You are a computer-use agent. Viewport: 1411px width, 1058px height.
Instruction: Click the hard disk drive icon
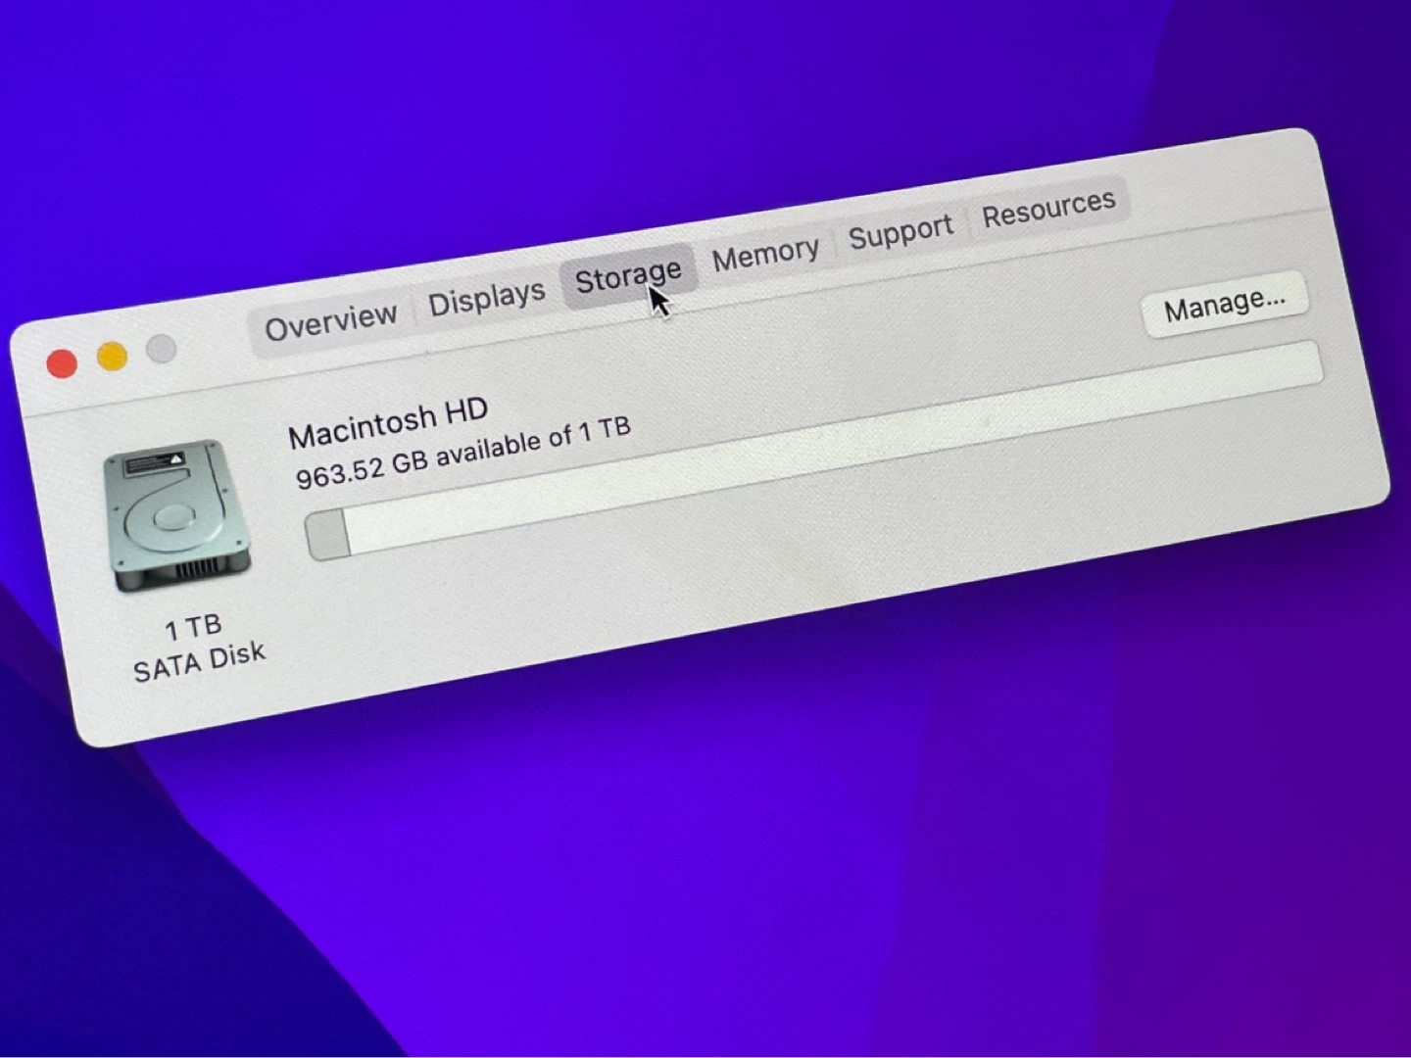[x=177, y=515]
